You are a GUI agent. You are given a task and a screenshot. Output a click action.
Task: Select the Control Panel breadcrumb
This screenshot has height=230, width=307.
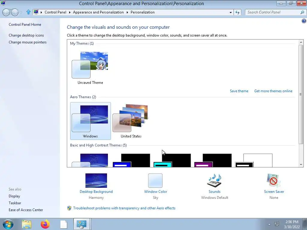click(55, 12)
